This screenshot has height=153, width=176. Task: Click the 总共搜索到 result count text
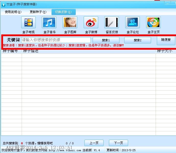pyautogui.click(x=28, y=143)
